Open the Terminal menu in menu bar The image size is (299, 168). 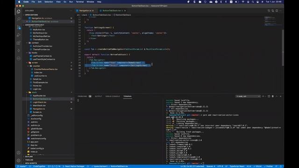tap(80, 2)
